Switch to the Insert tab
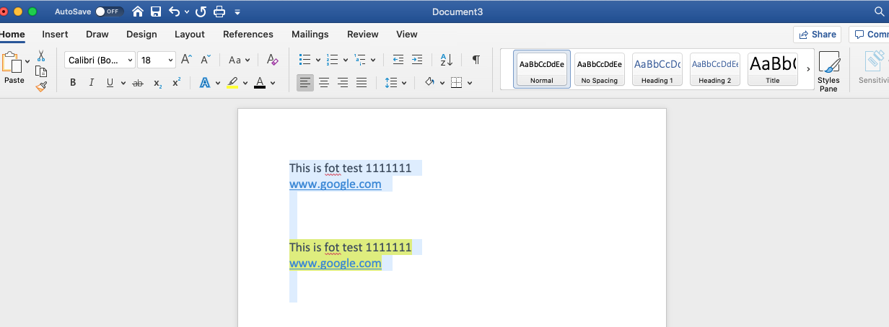The image size is (889, 327). tap(55, 34)
